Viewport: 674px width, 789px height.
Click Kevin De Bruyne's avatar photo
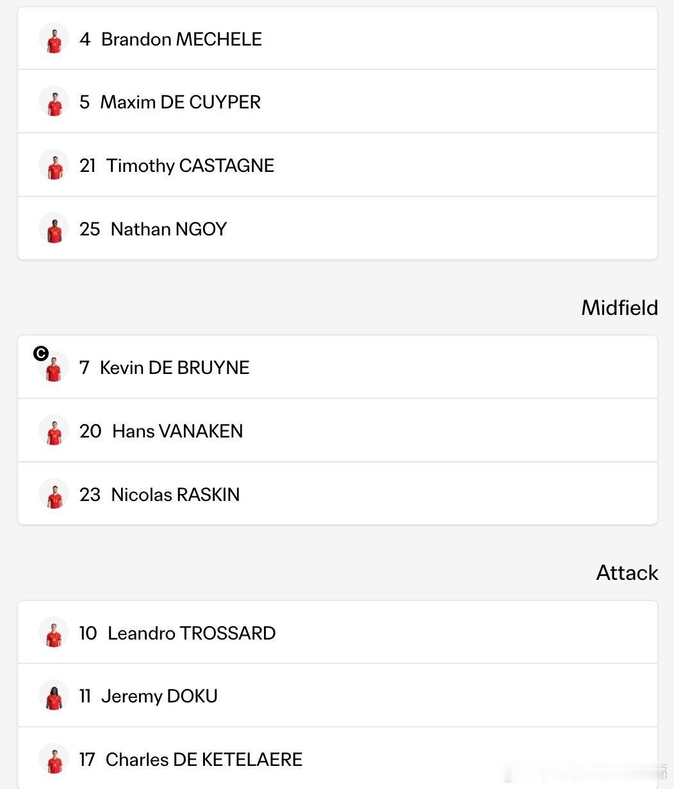(54, 367)
